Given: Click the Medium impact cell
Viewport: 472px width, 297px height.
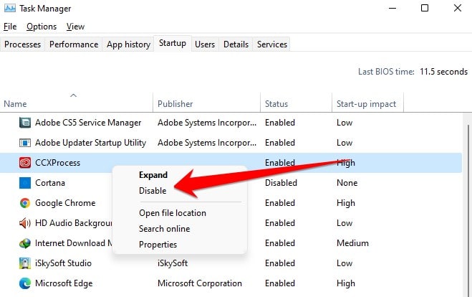Looking at the screenshot, I should click(x=352, y=243).
